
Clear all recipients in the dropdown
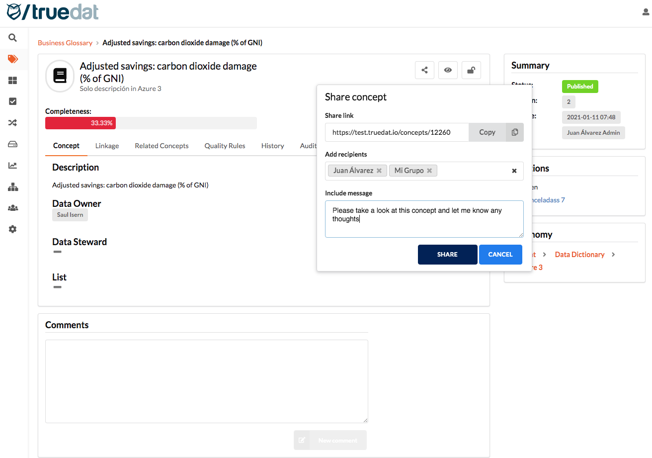514,171
